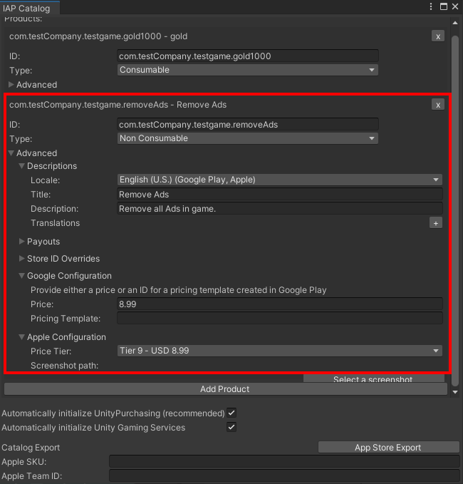Click the 'Screenshot path:' label
This screenshot has height=484, width=463.
click(65, 366)
